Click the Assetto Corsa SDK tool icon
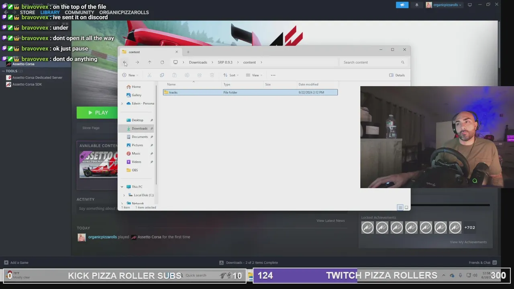514x289 pixels. click(8, 84)
